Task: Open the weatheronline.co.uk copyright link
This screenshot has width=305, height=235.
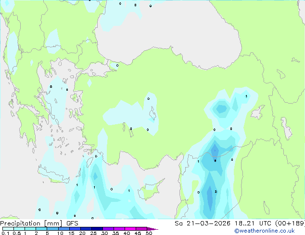Action: coord(265,231)
